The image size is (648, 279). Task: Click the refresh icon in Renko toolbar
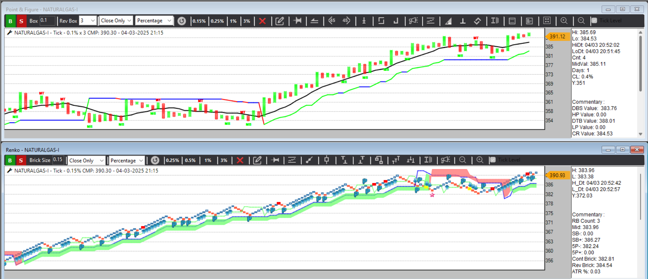coord(155,160)
